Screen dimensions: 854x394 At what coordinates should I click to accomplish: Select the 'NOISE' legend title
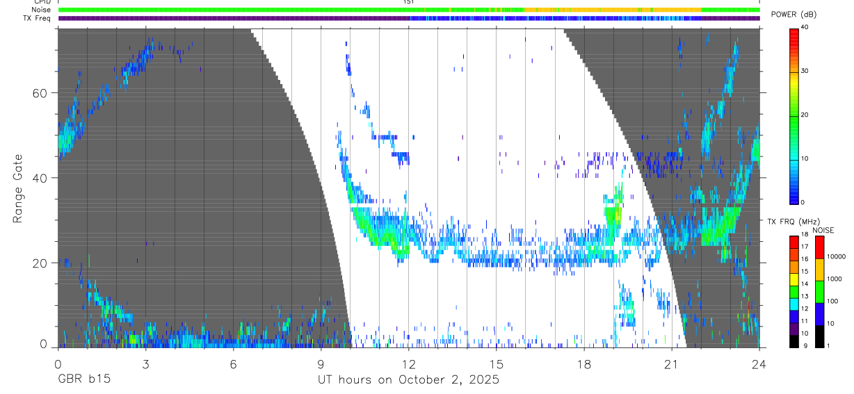(823, 230)
